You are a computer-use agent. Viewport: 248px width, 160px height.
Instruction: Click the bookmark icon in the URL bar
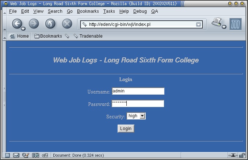(85, 24)
